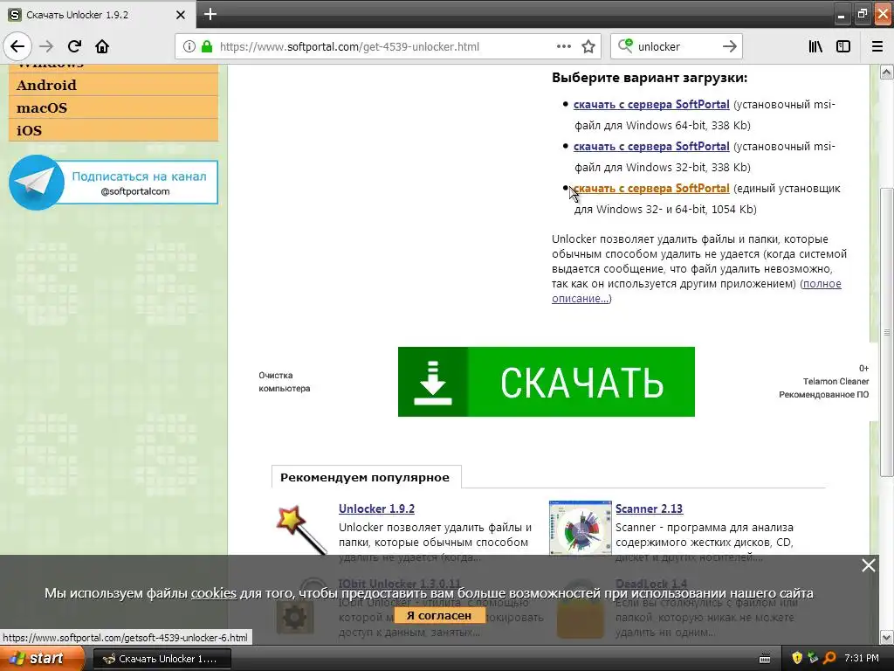Open the Home page icon
This screenshot has height=671, width=894.
102,46
